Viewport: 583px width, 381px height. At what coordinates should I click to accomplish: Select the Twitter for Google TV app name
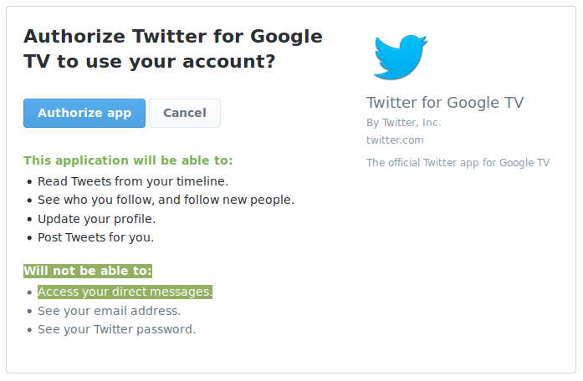point(444,103)
